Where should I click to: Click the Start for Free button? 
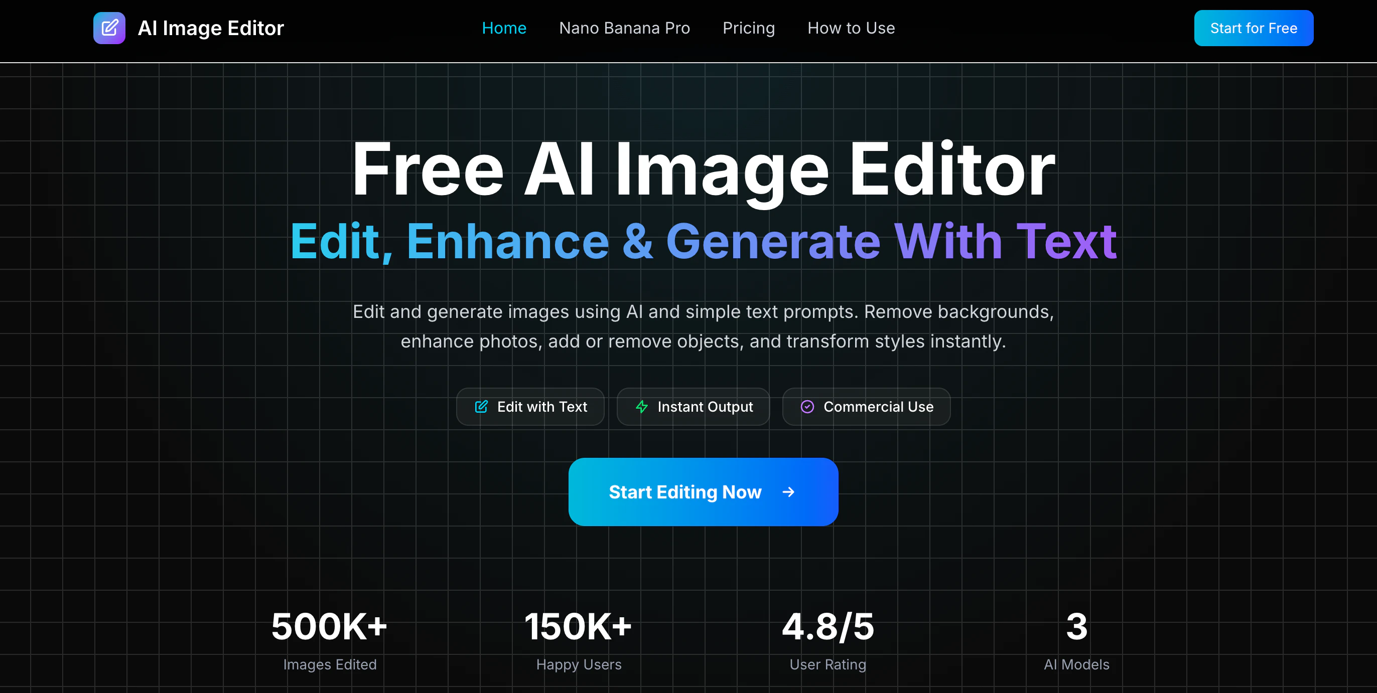pos(1254,28)
